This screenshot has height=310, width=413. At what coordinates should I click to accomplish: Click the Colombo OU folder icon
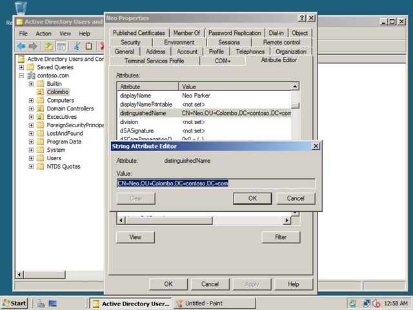tap(40, 92)
